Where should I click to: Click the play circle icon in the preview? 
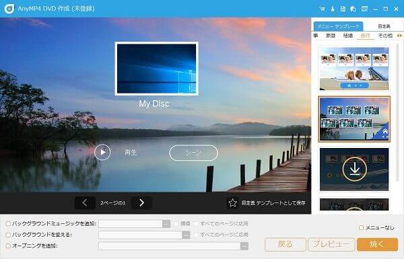pyautogui.click(x=102, y=152)
